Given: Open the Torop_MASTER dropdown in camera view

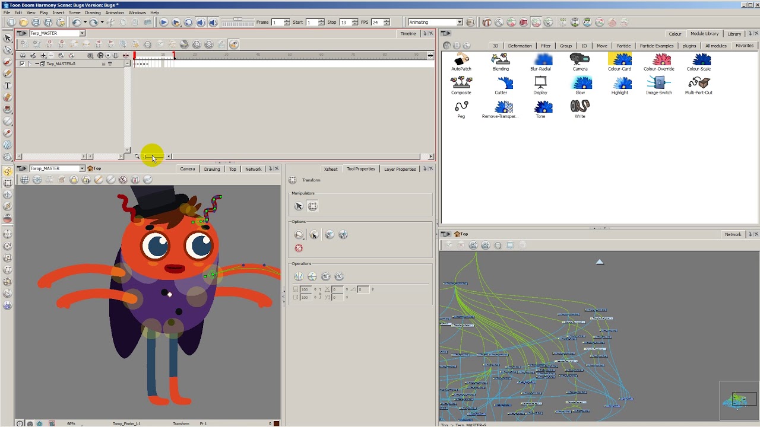Looking at the screenshot, I should (82, 168).
